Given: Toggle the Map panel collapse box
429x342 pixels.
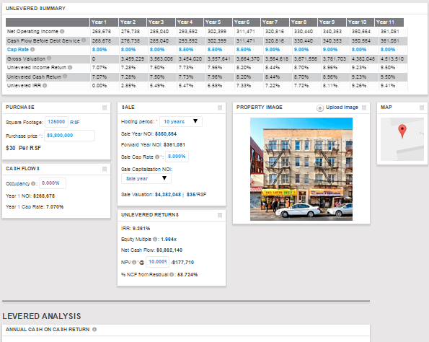Looking at the screenshot, I should (x=422, y=108).
